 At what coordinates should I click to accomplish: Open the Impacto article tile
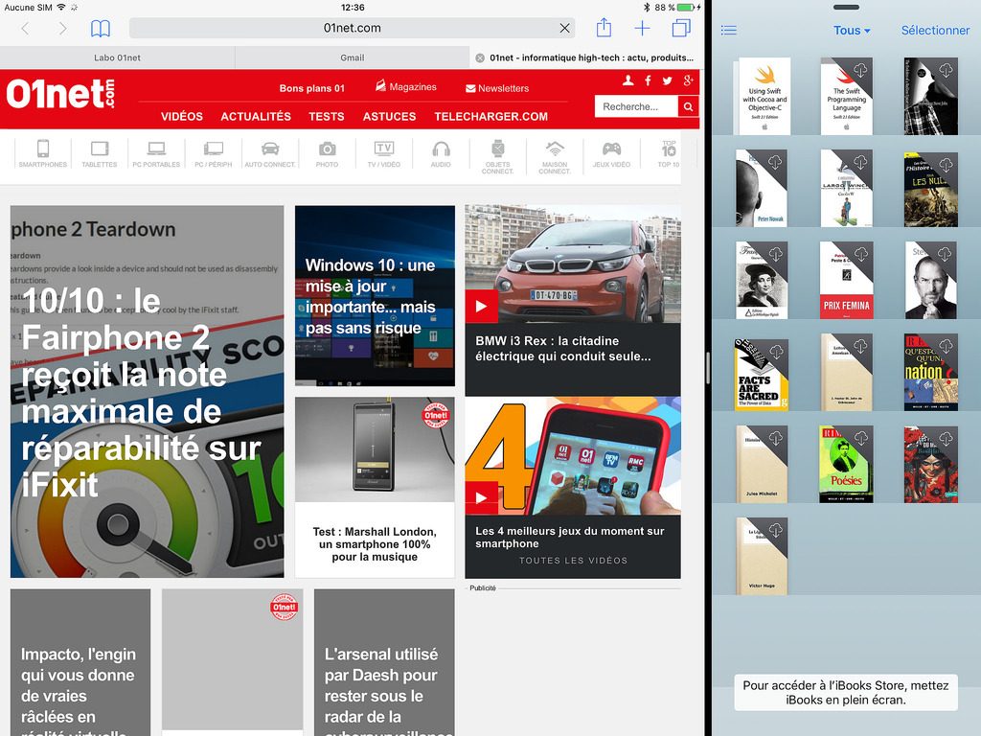tap(80, 662)
